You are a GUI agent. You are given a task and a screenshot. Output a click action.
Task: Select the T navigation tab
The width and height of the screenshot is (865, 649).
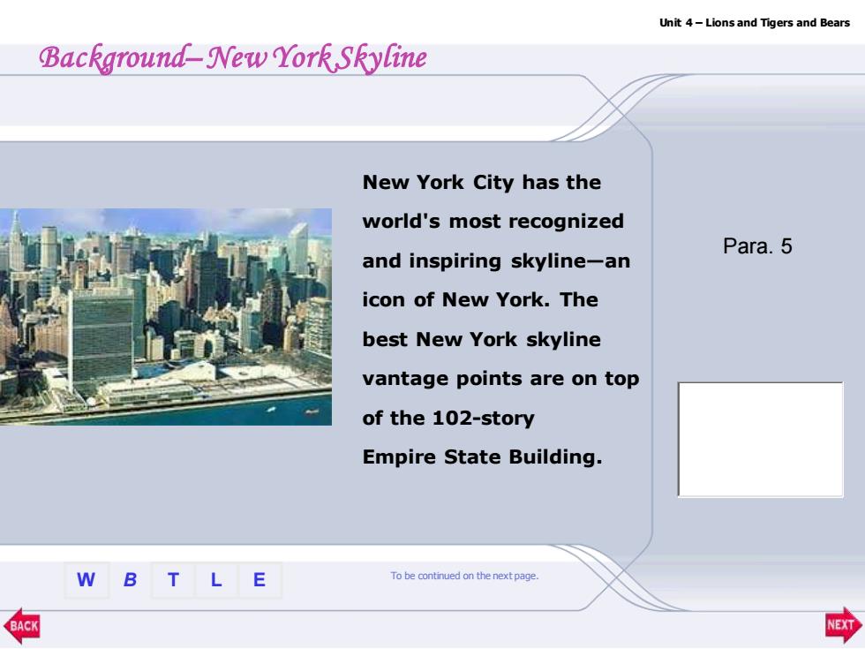click(173, 580)
